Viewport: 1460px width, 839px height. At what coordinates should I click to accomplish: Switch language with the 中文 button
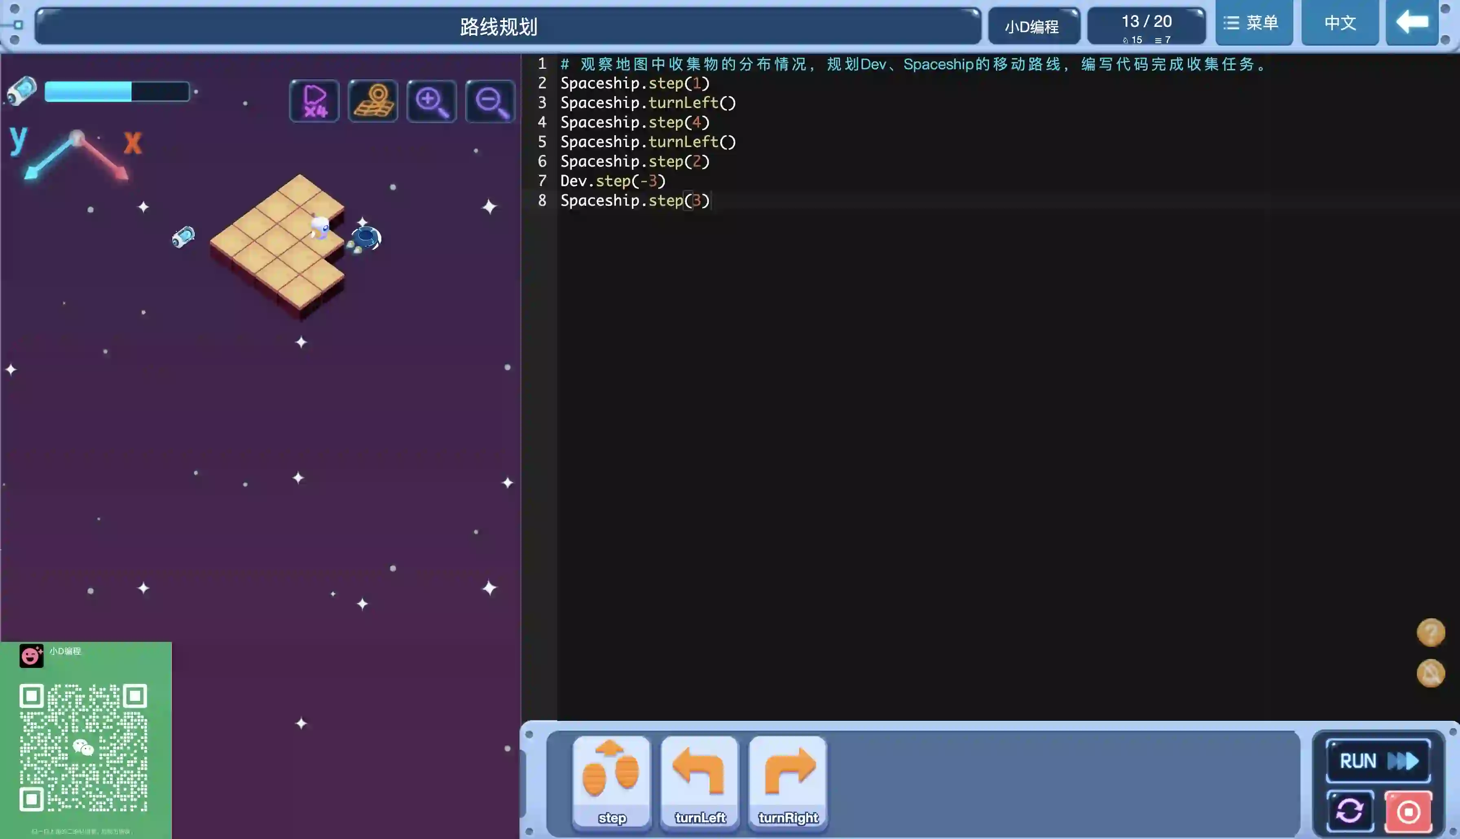1339,23
